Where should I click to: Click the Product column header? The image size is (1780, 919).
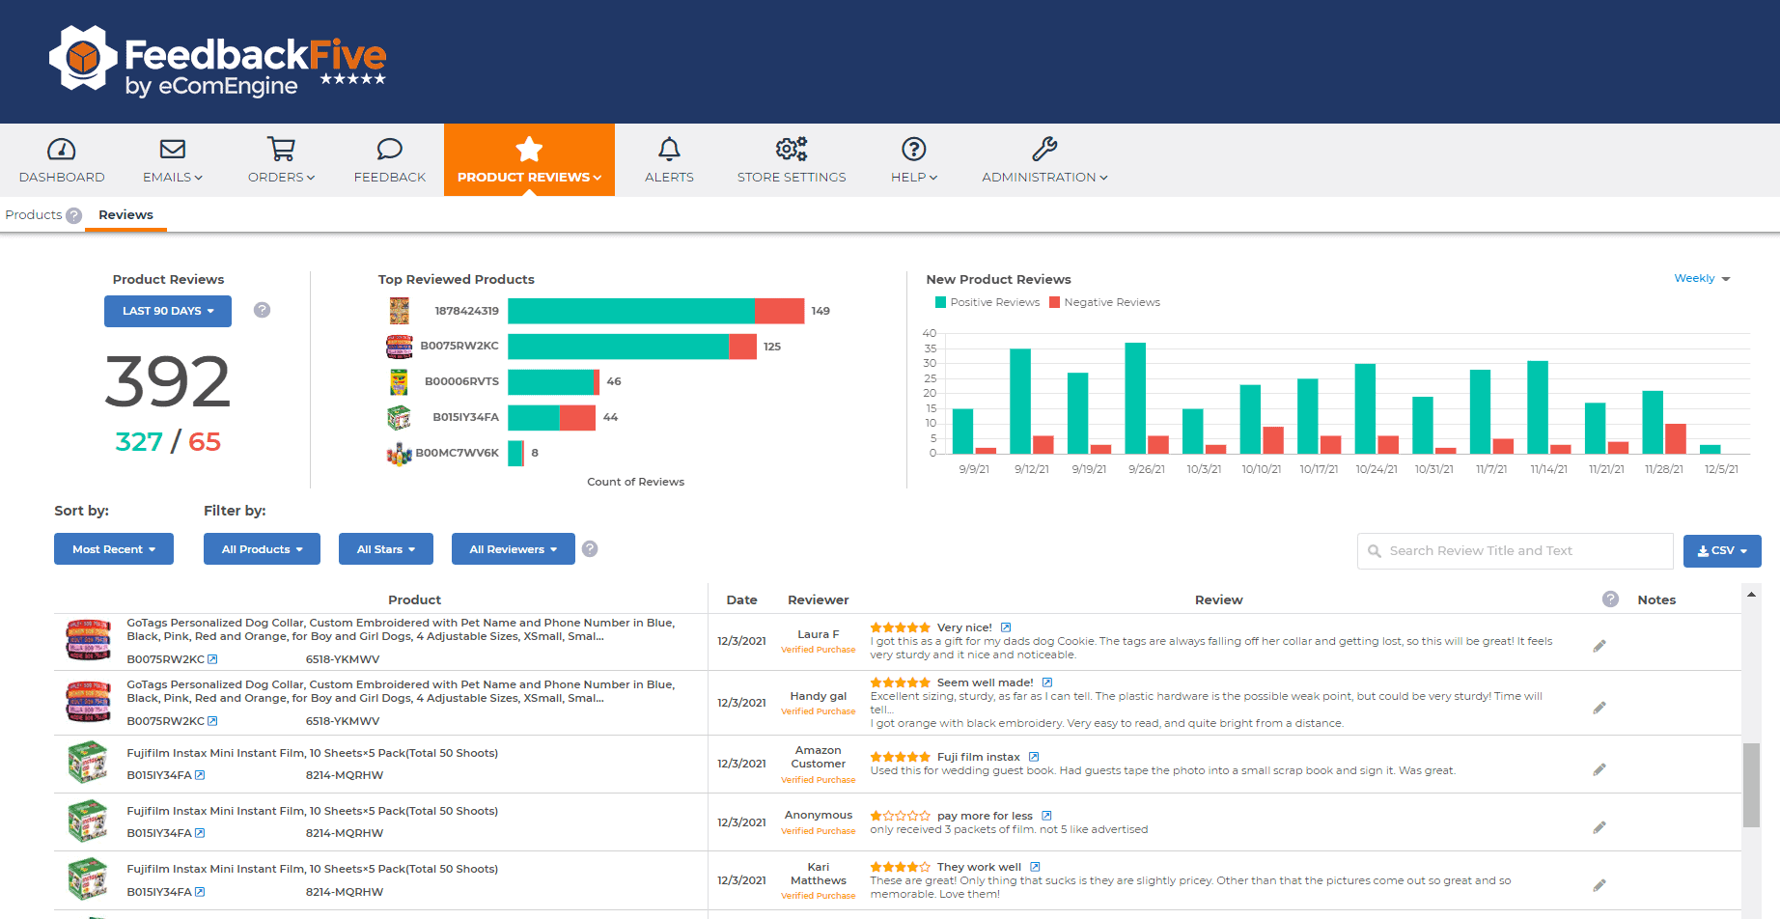(x=414, y=599)
